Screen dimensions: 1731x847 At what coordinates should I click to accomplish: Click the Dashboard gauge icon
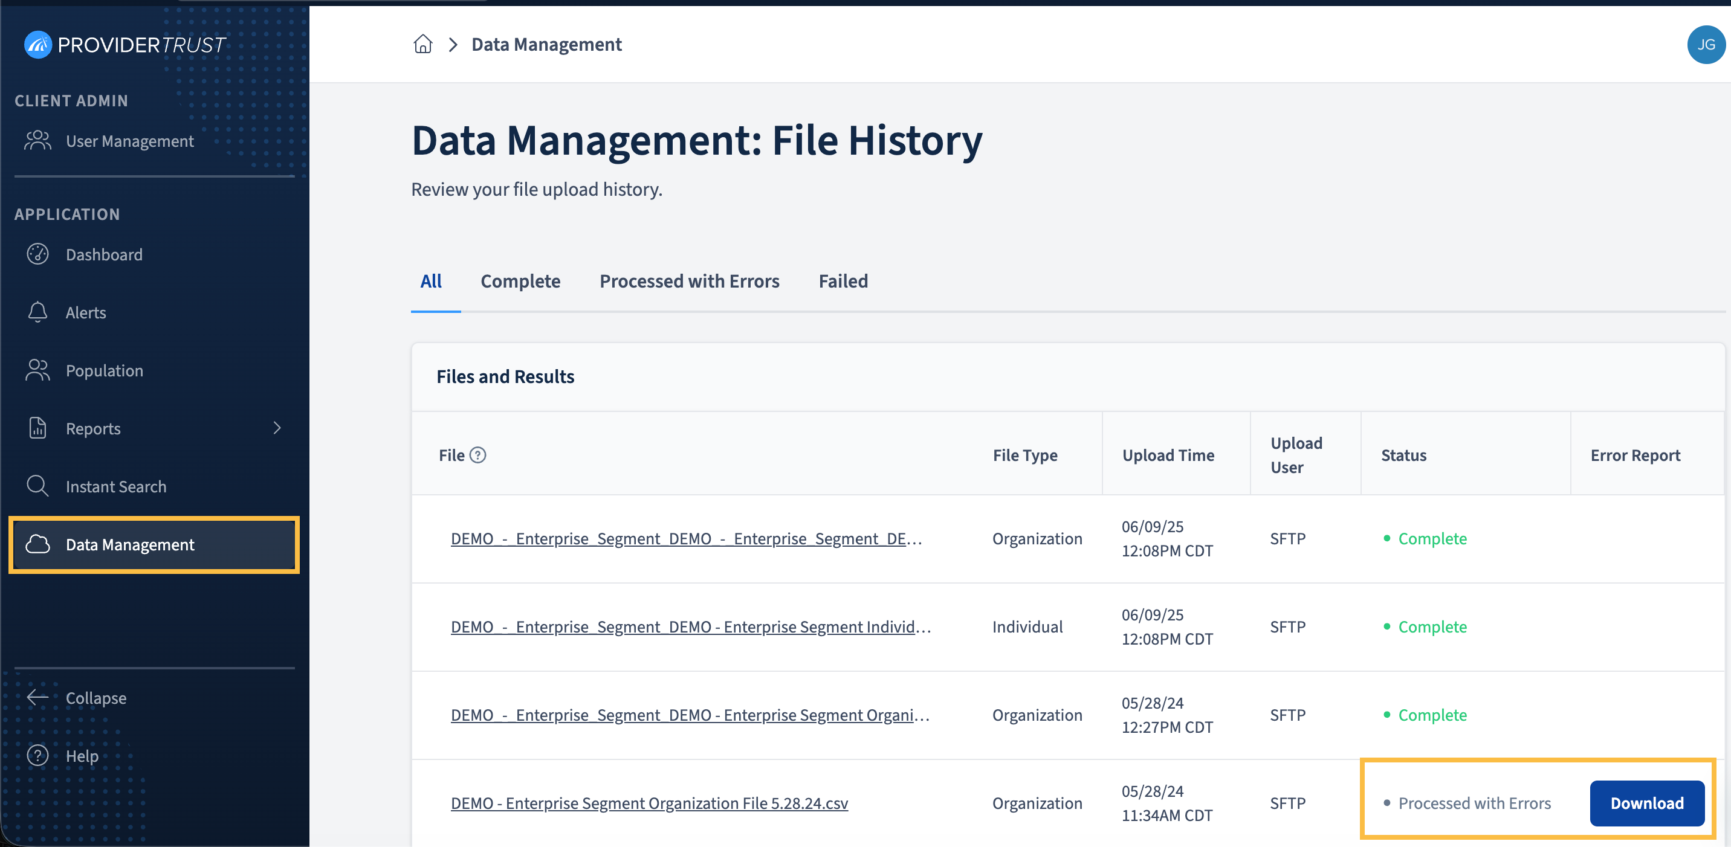[37, 254]
